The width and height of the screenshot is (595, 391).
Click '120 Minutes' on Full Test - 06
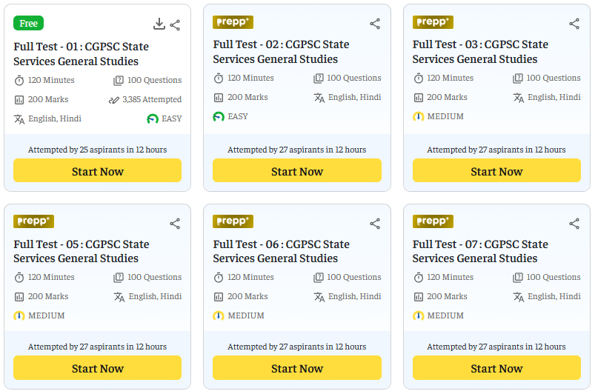point(250,277)
